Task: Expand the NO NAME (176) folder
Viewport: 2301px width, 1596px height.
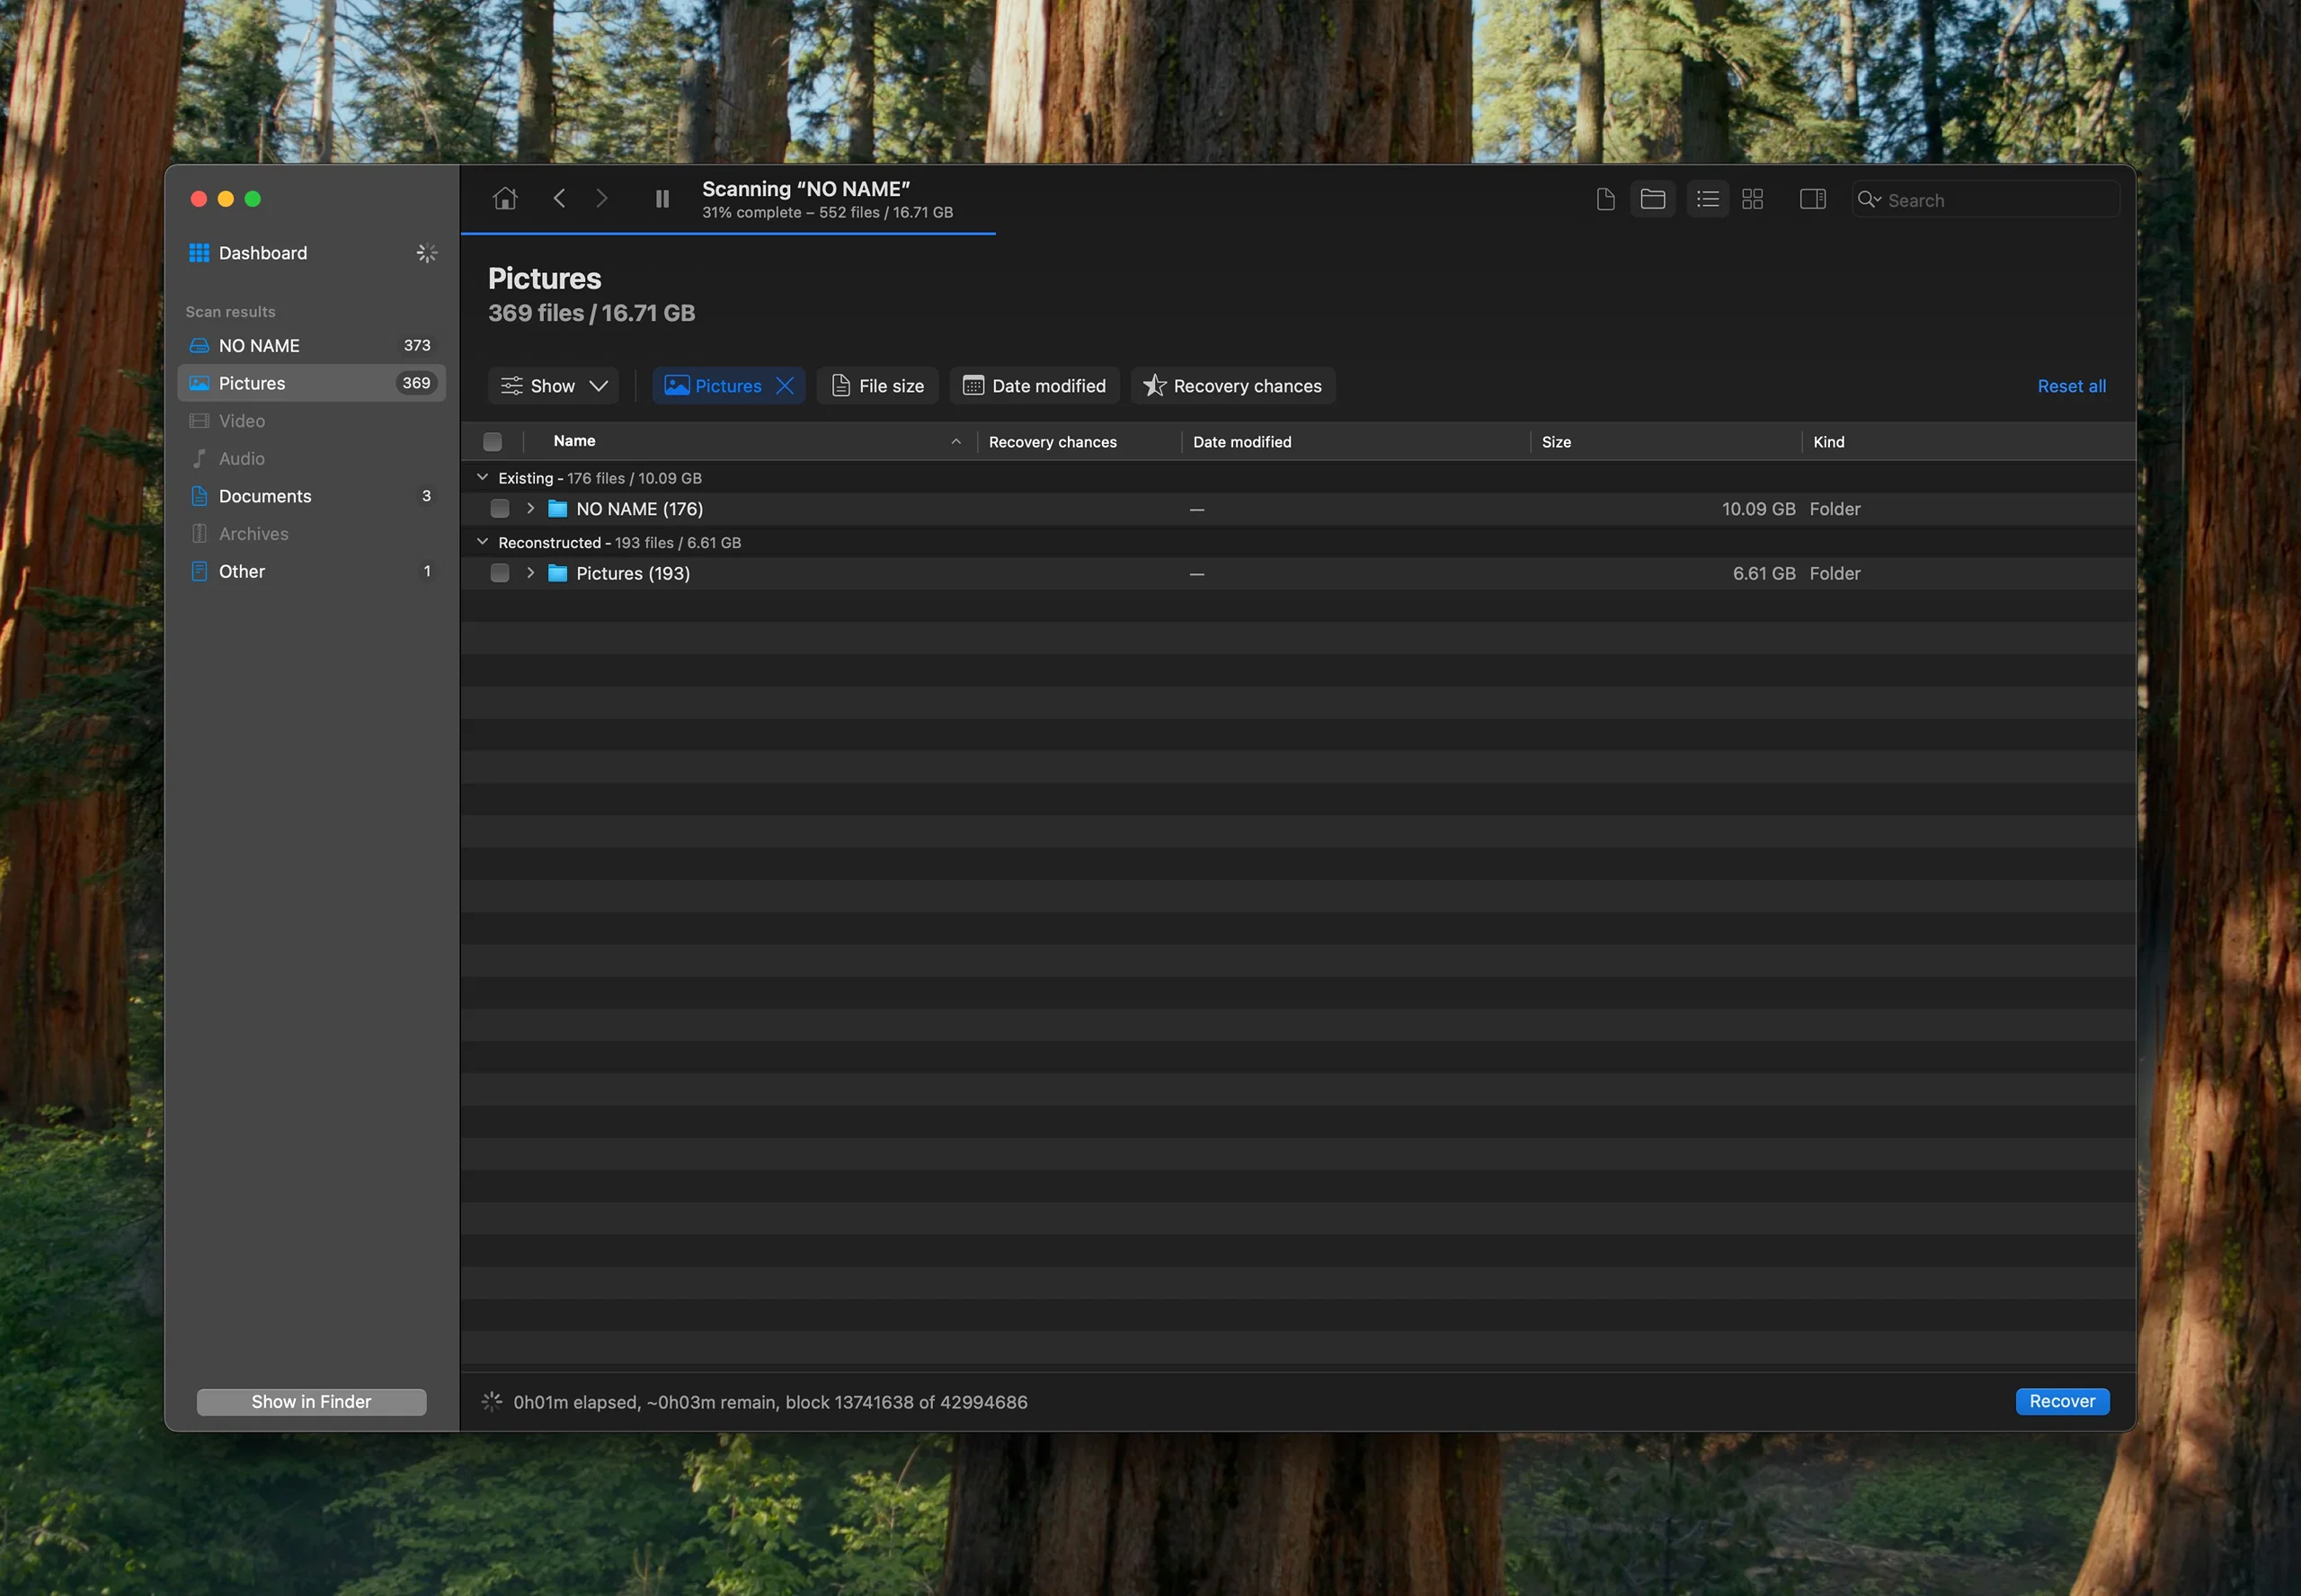Action: pos(528,509)
